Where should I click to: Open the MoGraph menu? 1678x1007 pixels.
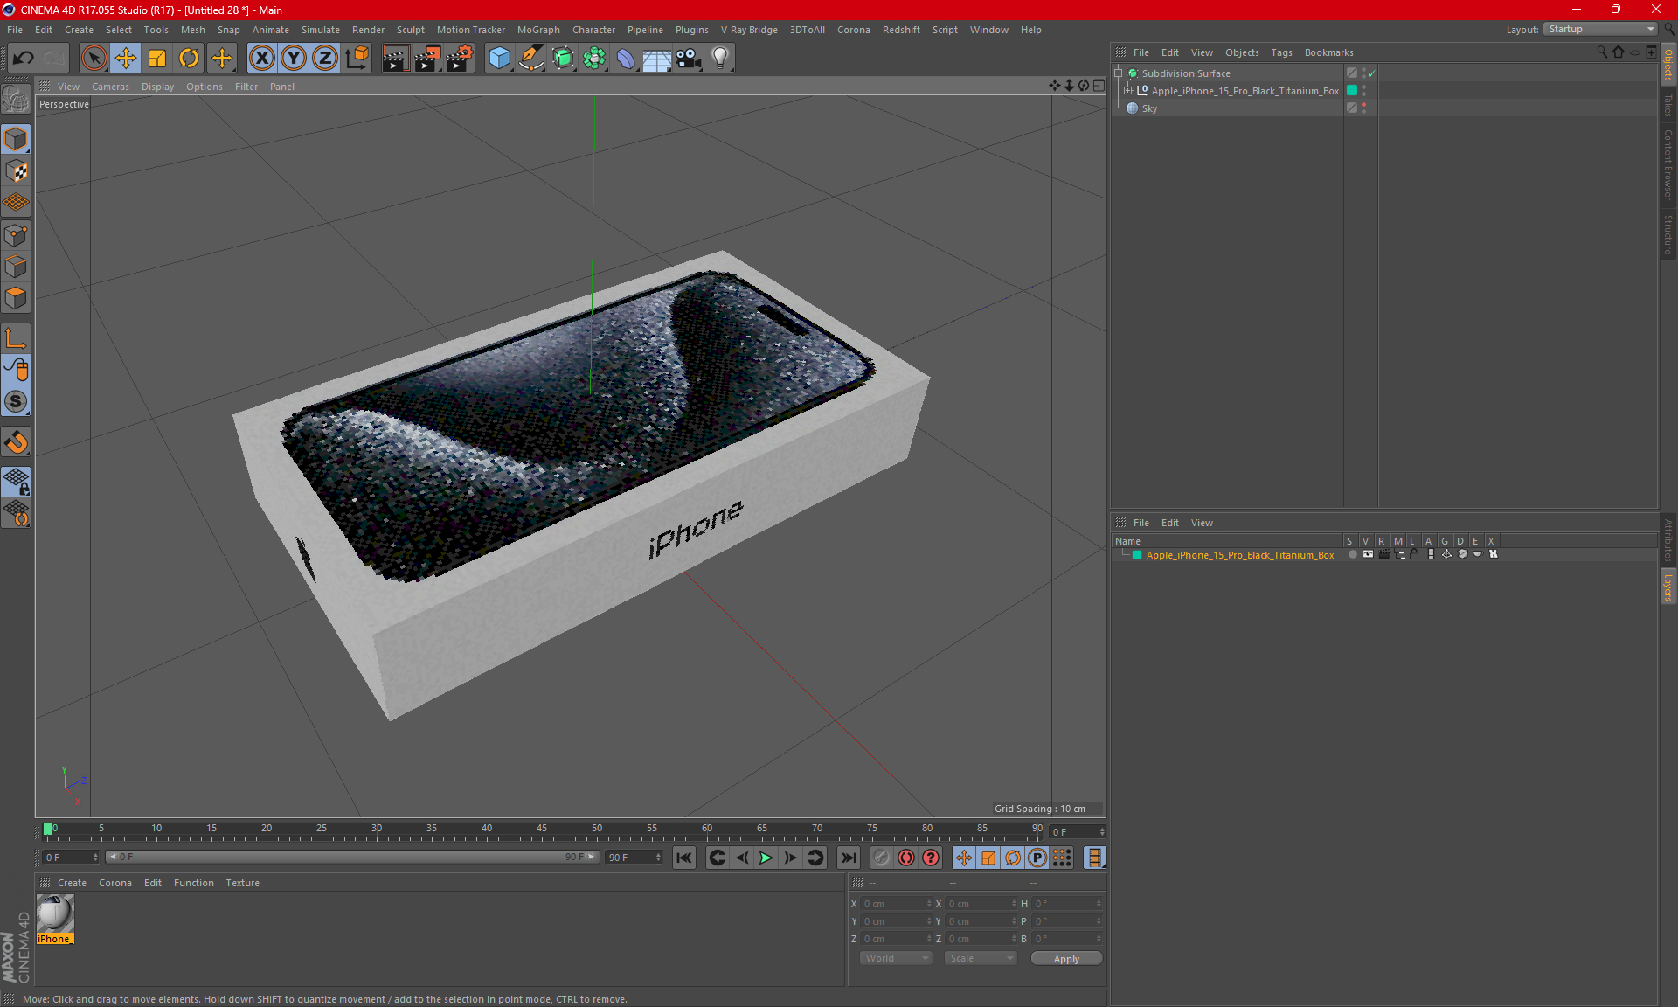538,30
